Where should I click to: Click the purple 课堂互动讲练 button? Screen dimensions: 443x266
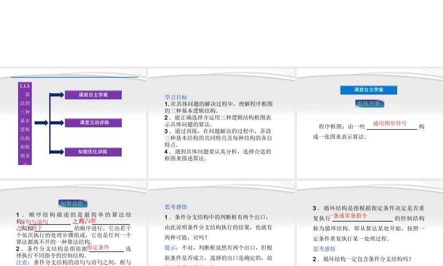pos(93,123)
